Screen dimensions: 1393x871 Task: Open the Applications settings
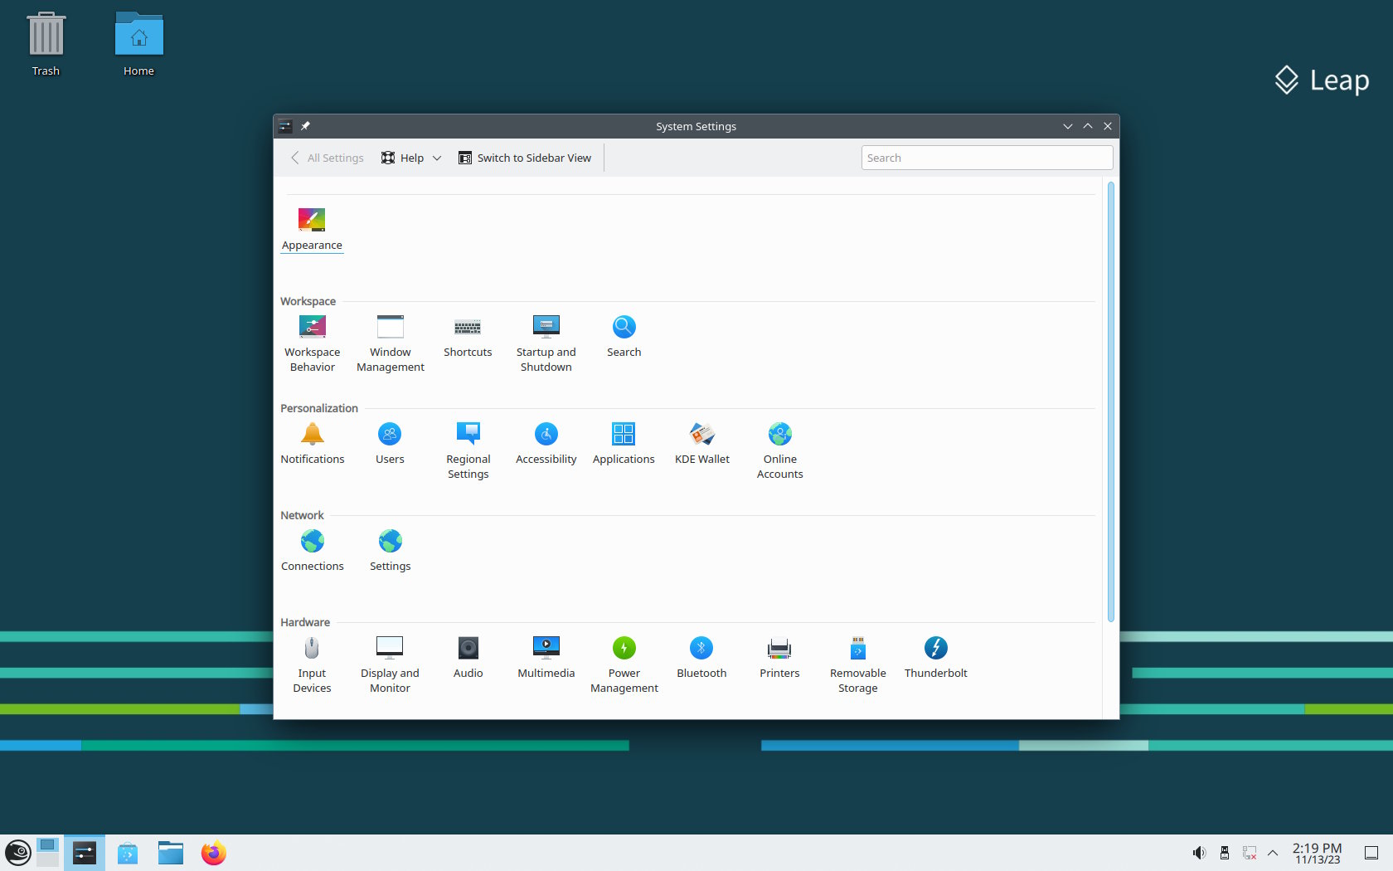click(x=624, y=444)
